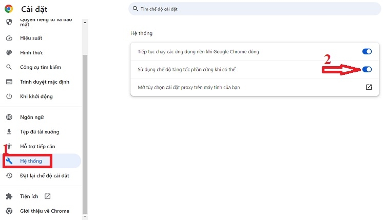This screenshot has height=220, width=385.
Task: Click the Hiệu suất speedometer icon
Action: click(x=9, y=38)
